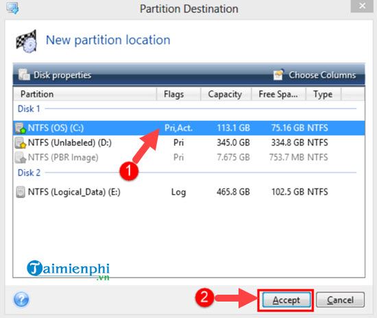The image size is (377, 318).
Task: Click the window icon in the title bar
Action: click(x=12, y=8)
